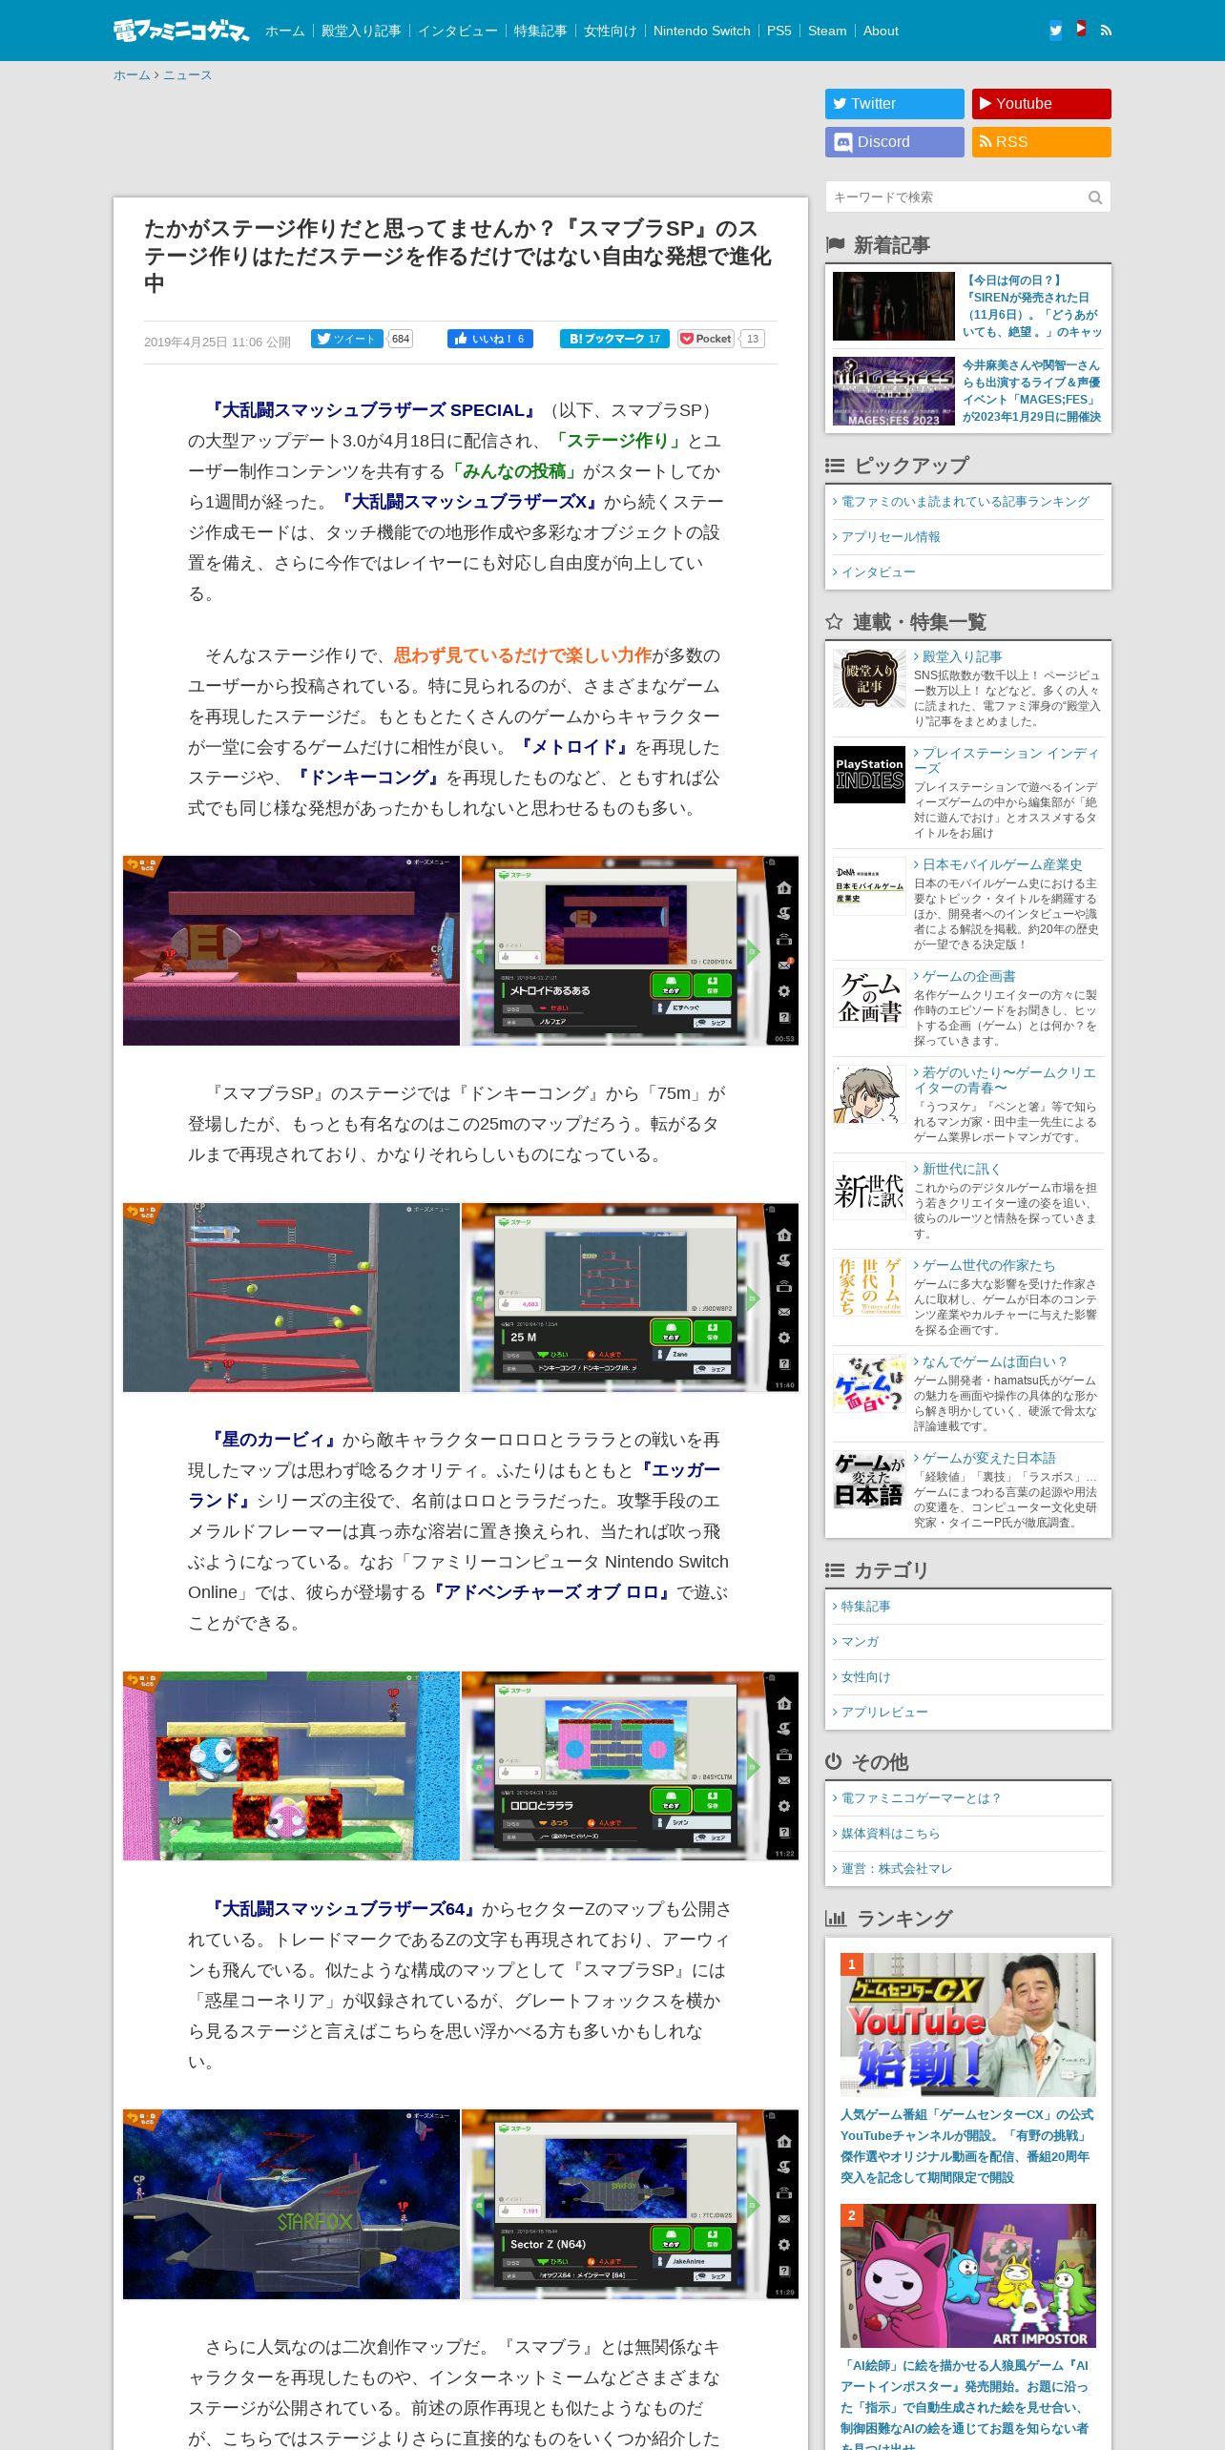Open the ART IMPOSTOR ranking thumbnail
Image resolution: width=1225 pixels, height=2450 pixels.
pyautogui.click(x=968, y=2275)
